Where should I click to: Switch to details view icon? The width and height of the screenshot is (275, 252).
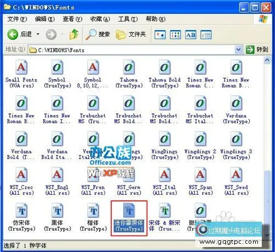tap(206, 35)
